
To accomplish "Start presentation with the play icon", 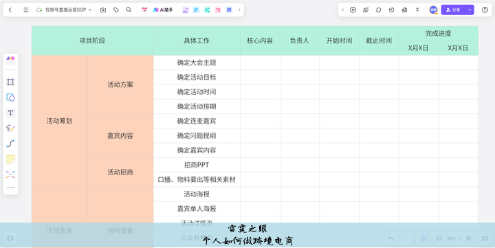I will tap(353, 10).
